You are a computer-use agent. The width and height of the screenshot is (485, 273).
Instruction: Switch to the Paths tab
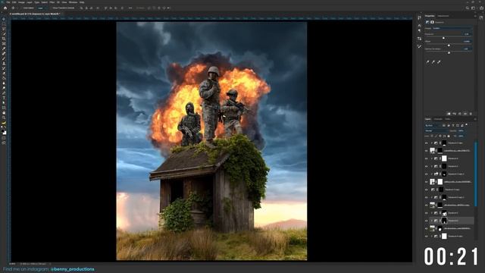tap(448, 119)
